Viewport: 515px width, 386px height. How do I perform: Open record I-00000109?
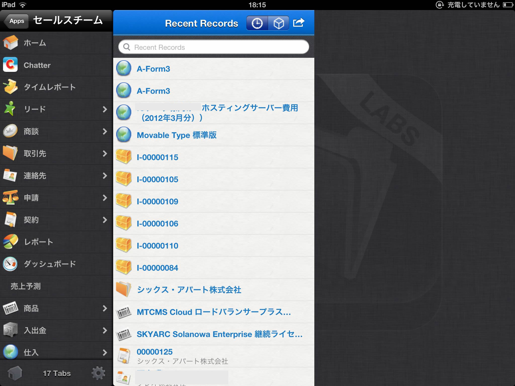click(x=214, y=201)
